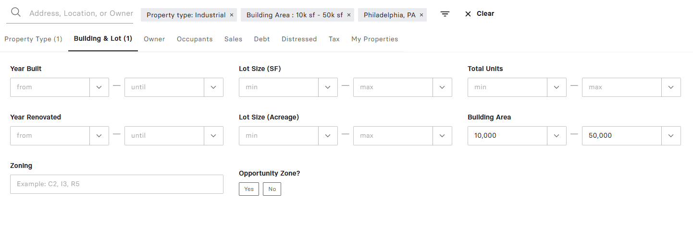Open the Year Renovated until dropdown arrow
Screen dimensions: 693x249
[x=213, y=136]
